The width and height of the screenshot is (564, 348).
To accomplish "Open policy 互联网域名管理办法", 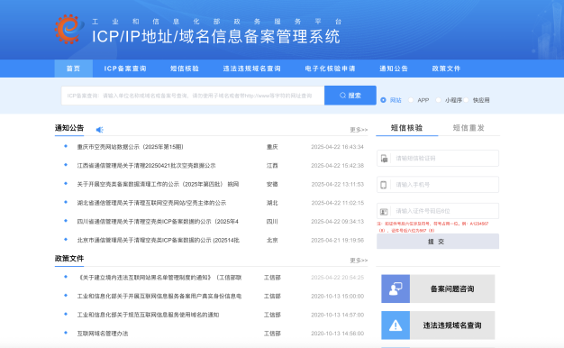I will click(x=103, y=334).
